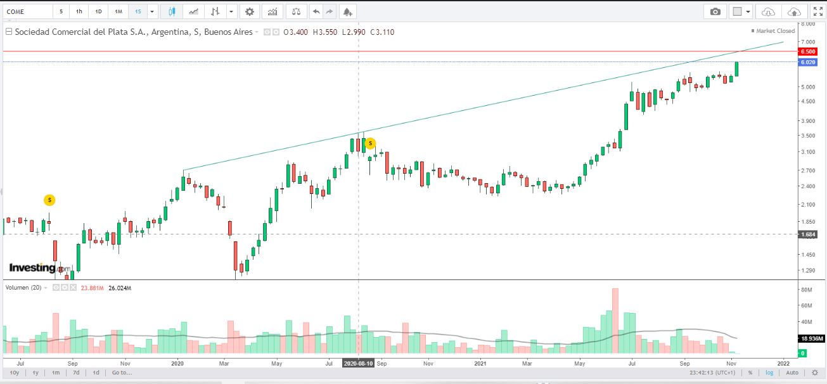The width and height of the screenshot is (827, 384).
Task: Load chart layout with cloud download icon
Action: coord(768,11)
